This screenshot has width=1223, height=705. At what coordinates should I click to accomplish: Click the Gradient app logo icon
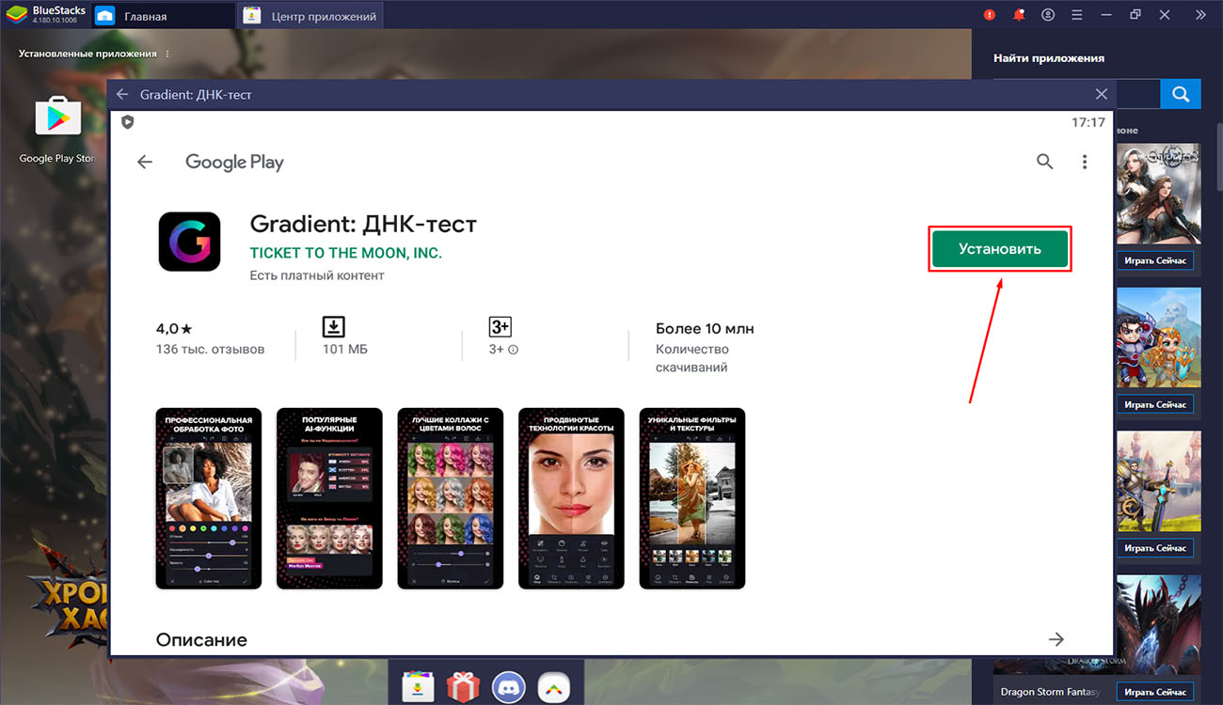point(189,242)
